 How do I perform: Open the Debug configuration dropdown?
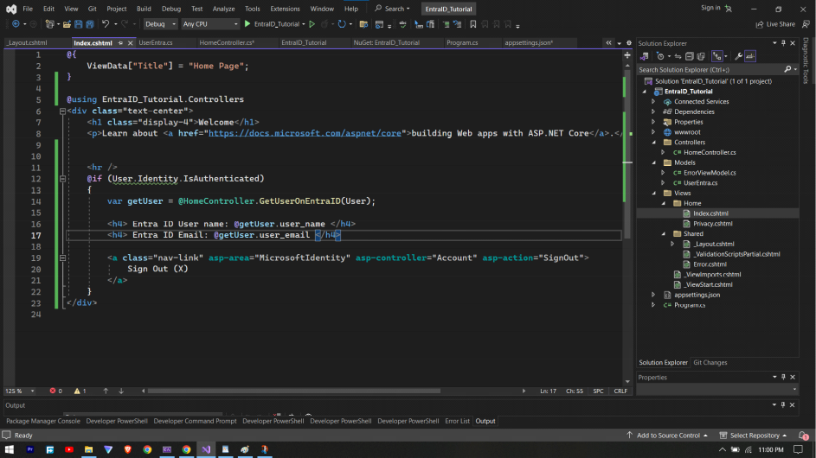pyautogui.click(x=160, y=24)
